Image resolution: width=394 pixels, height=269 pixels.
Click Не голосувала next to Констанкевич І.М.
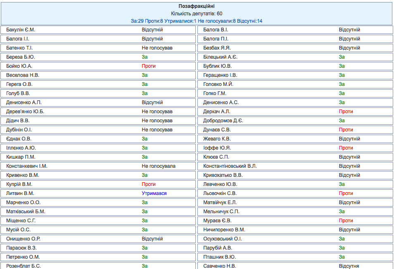click(x=159, y=166)
